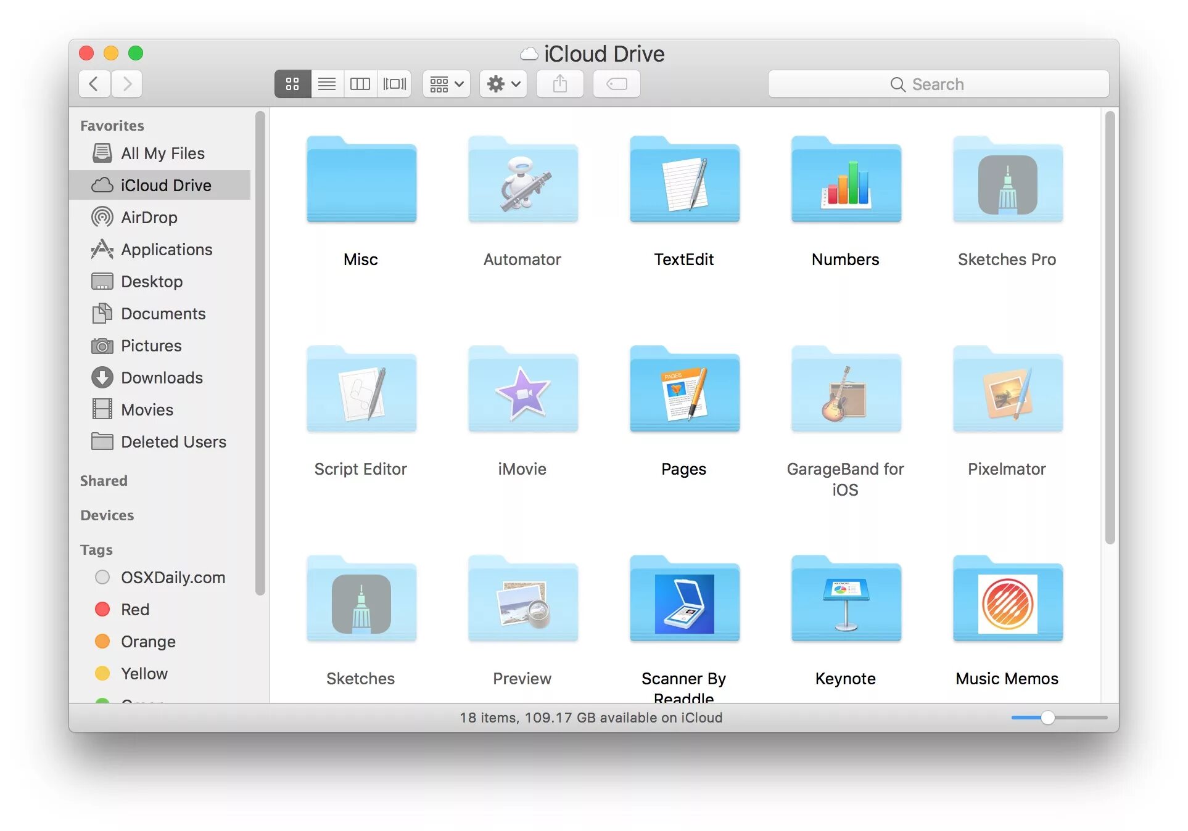Open the Preview folder
The image size is (1188, 831).
coord(523,599)
